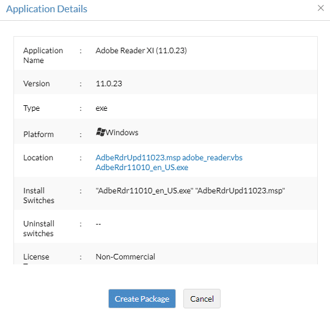Click the 'Application Name' field label
The width and height of the screenshot is (330, 320).
pyautogui.click(x=43, y=56)
